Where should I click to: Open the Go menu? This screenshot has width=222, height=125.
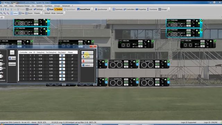point(33,6)
